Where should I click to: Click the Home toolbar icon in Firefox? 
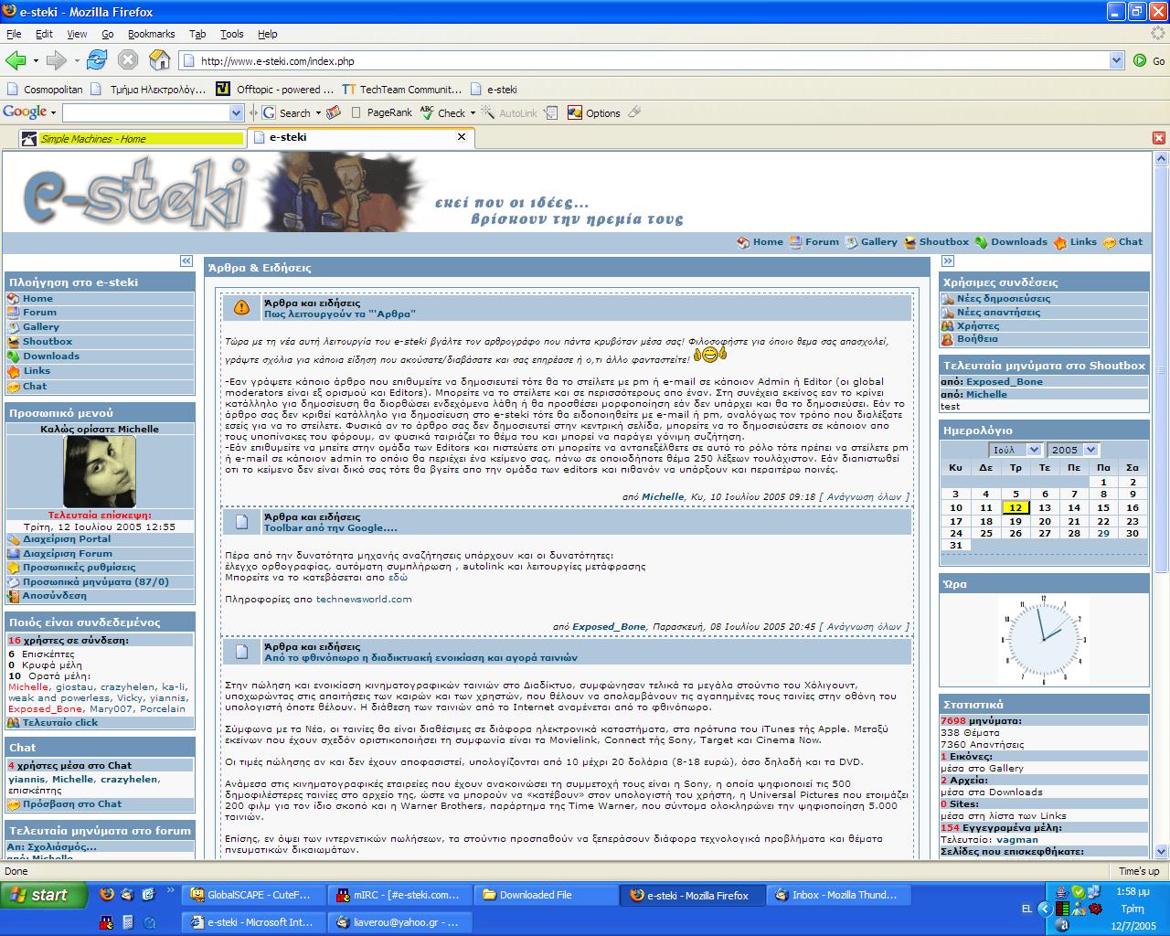(x=159, y=60)
